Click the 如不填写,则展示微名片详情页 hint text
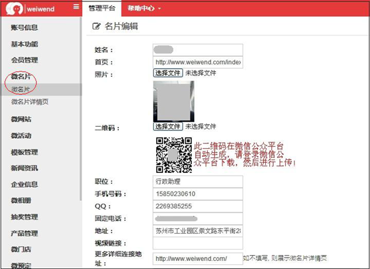 click(285, 258)
